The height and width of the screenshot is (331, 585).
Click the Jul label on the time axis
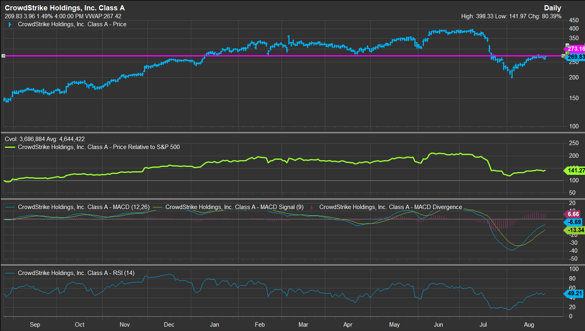pyautogui.click(x=483, y=325)
